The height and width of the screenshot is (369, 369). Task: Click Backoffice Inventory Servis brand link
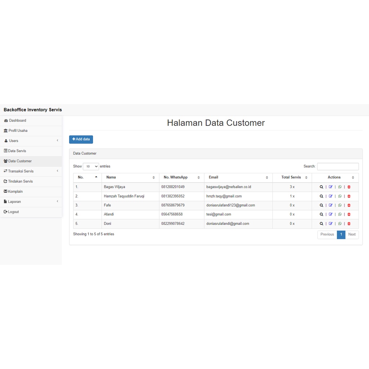point(33,110)
